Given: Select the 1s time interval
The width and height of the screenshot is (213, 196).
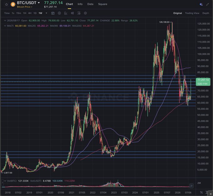Looking at the screenshot, I should point(13,13).
